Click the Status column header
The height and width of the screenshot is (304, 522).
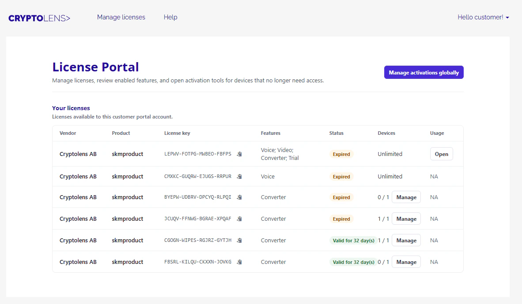coord(336,133)
